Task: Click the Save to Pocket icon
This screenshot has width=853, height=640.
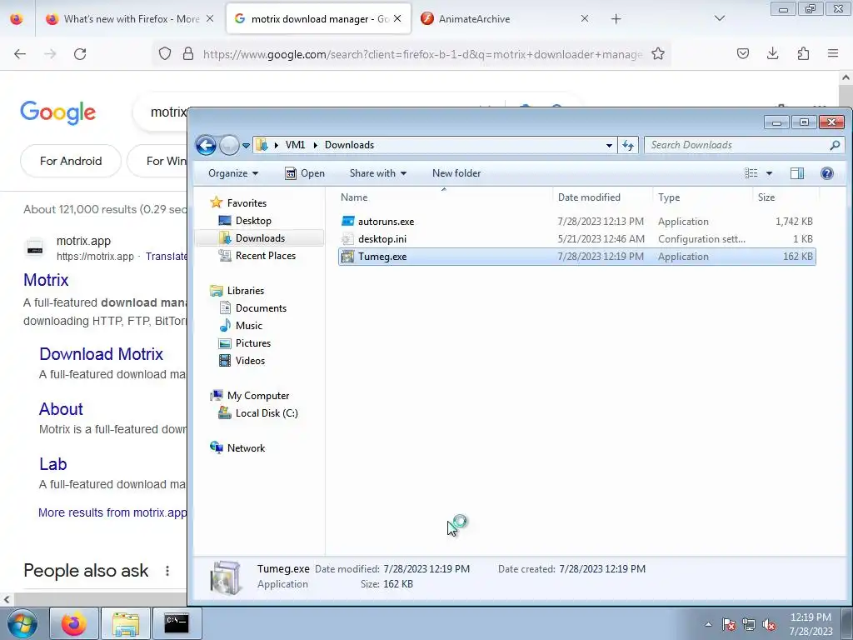Action: coord(742,53)
